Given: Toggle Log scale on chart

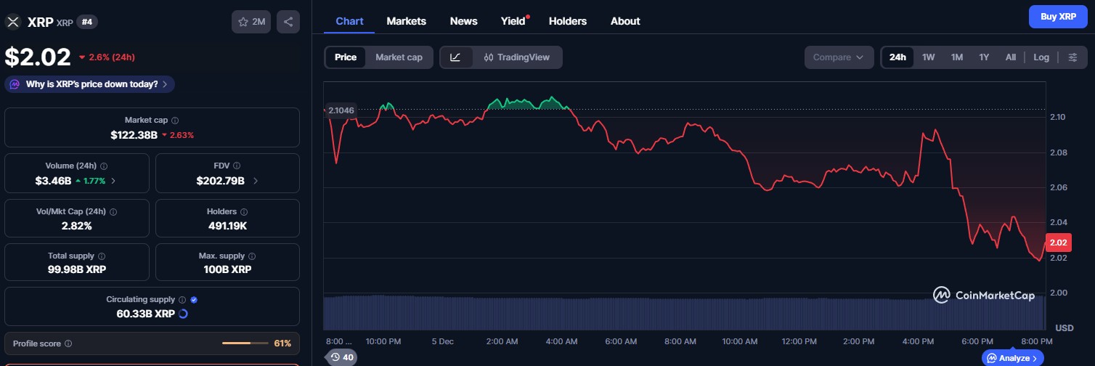Looking at the screenshot, I should point(1041,57).
